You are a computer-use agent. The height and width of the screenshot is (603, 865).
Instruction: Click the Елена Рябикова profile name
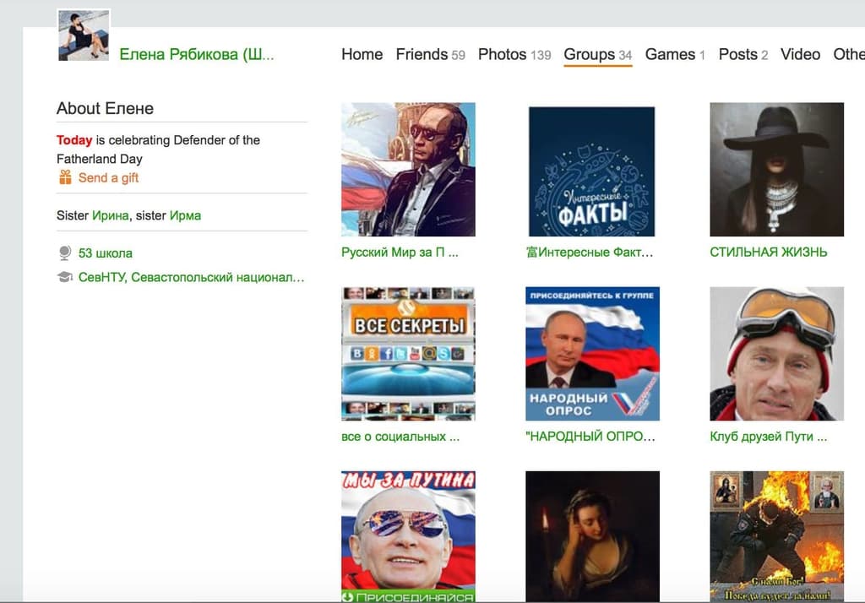click(x=196, y=55)
